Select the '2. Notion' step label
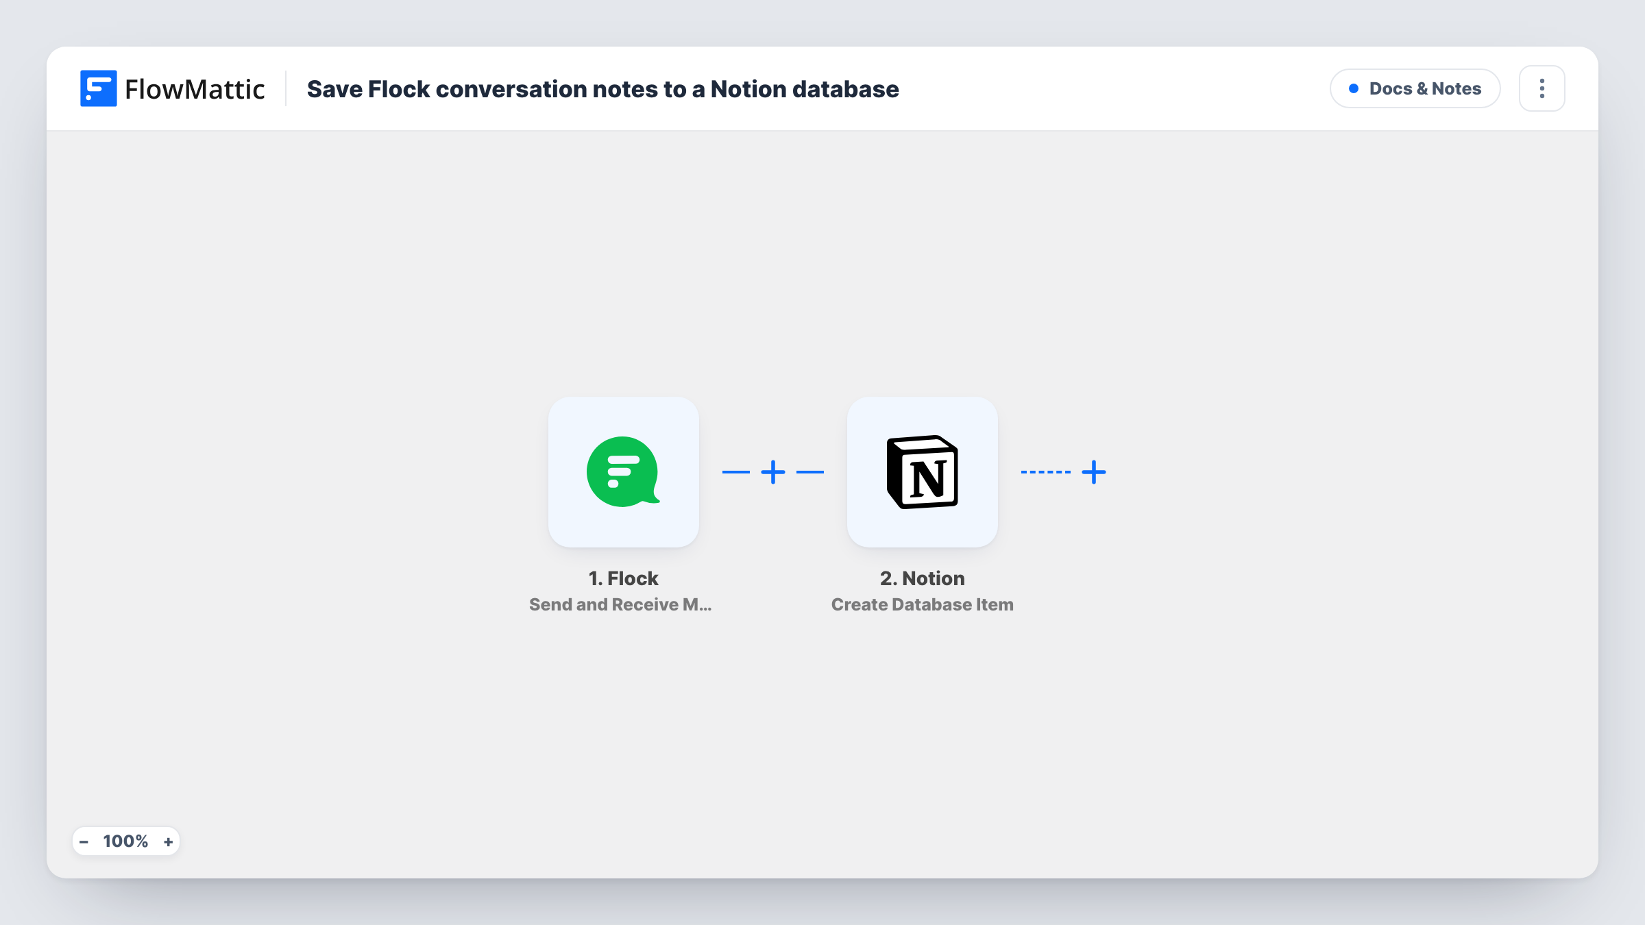The width and height of the screenshot is (1645, 925). (922, 578)
